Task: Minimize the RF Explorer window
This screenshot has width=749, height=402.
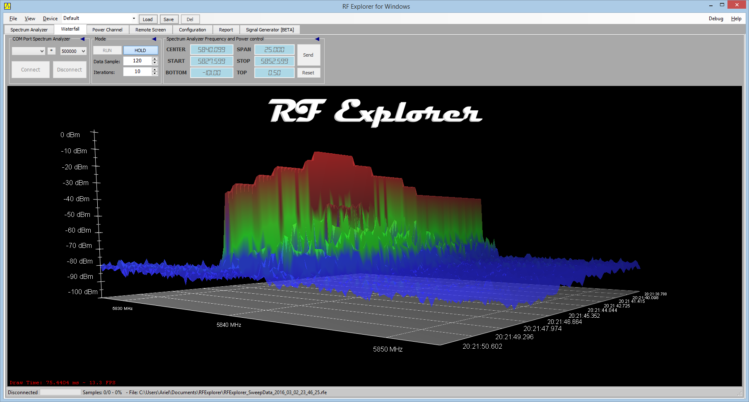Action: tap(711, 5)
